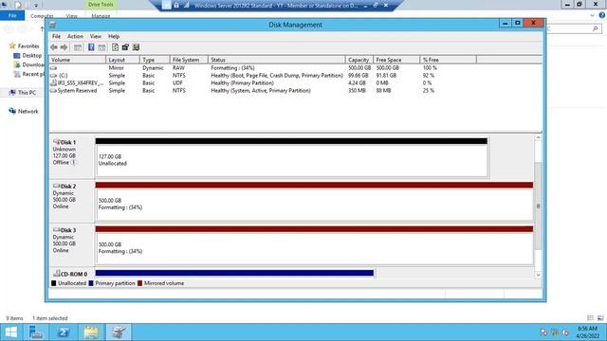This screenshot has height=341, width=607.
Task: Select Disk 2 500.00 GB formatting volume
Action: click(314, 205)
